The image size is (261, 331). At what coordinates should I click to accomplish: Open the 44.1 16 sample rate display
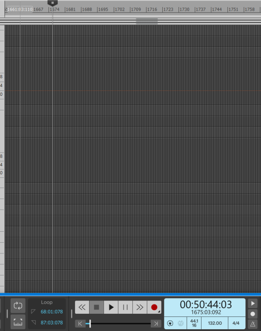coord(194,323)
